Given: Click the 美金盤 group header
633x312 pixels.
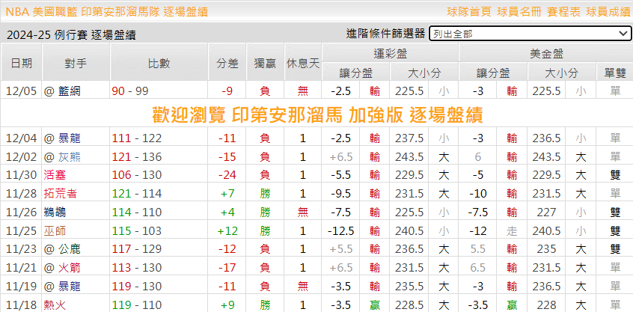Looking at the screenshot, I should click(x=546, y=53).
